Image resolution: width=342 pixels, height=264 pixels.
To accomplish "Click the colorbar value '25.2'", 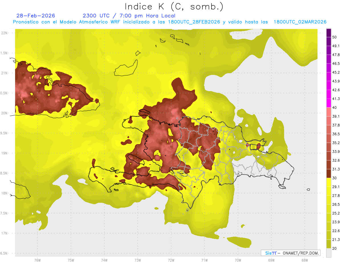I will point(336,213).
